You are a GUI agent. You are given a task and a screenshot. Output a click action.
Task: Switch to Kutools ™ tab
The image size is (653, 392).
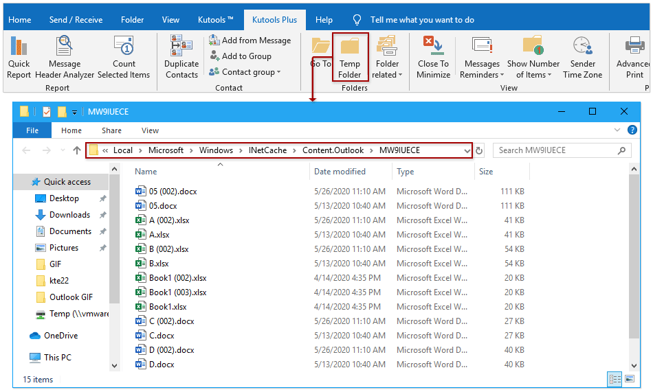coord(215,20)
